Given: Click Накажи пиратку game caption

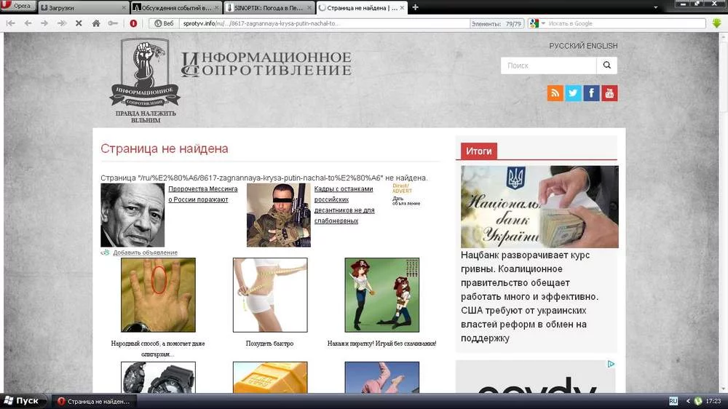Looking at the screenshot, I should 381,344.
